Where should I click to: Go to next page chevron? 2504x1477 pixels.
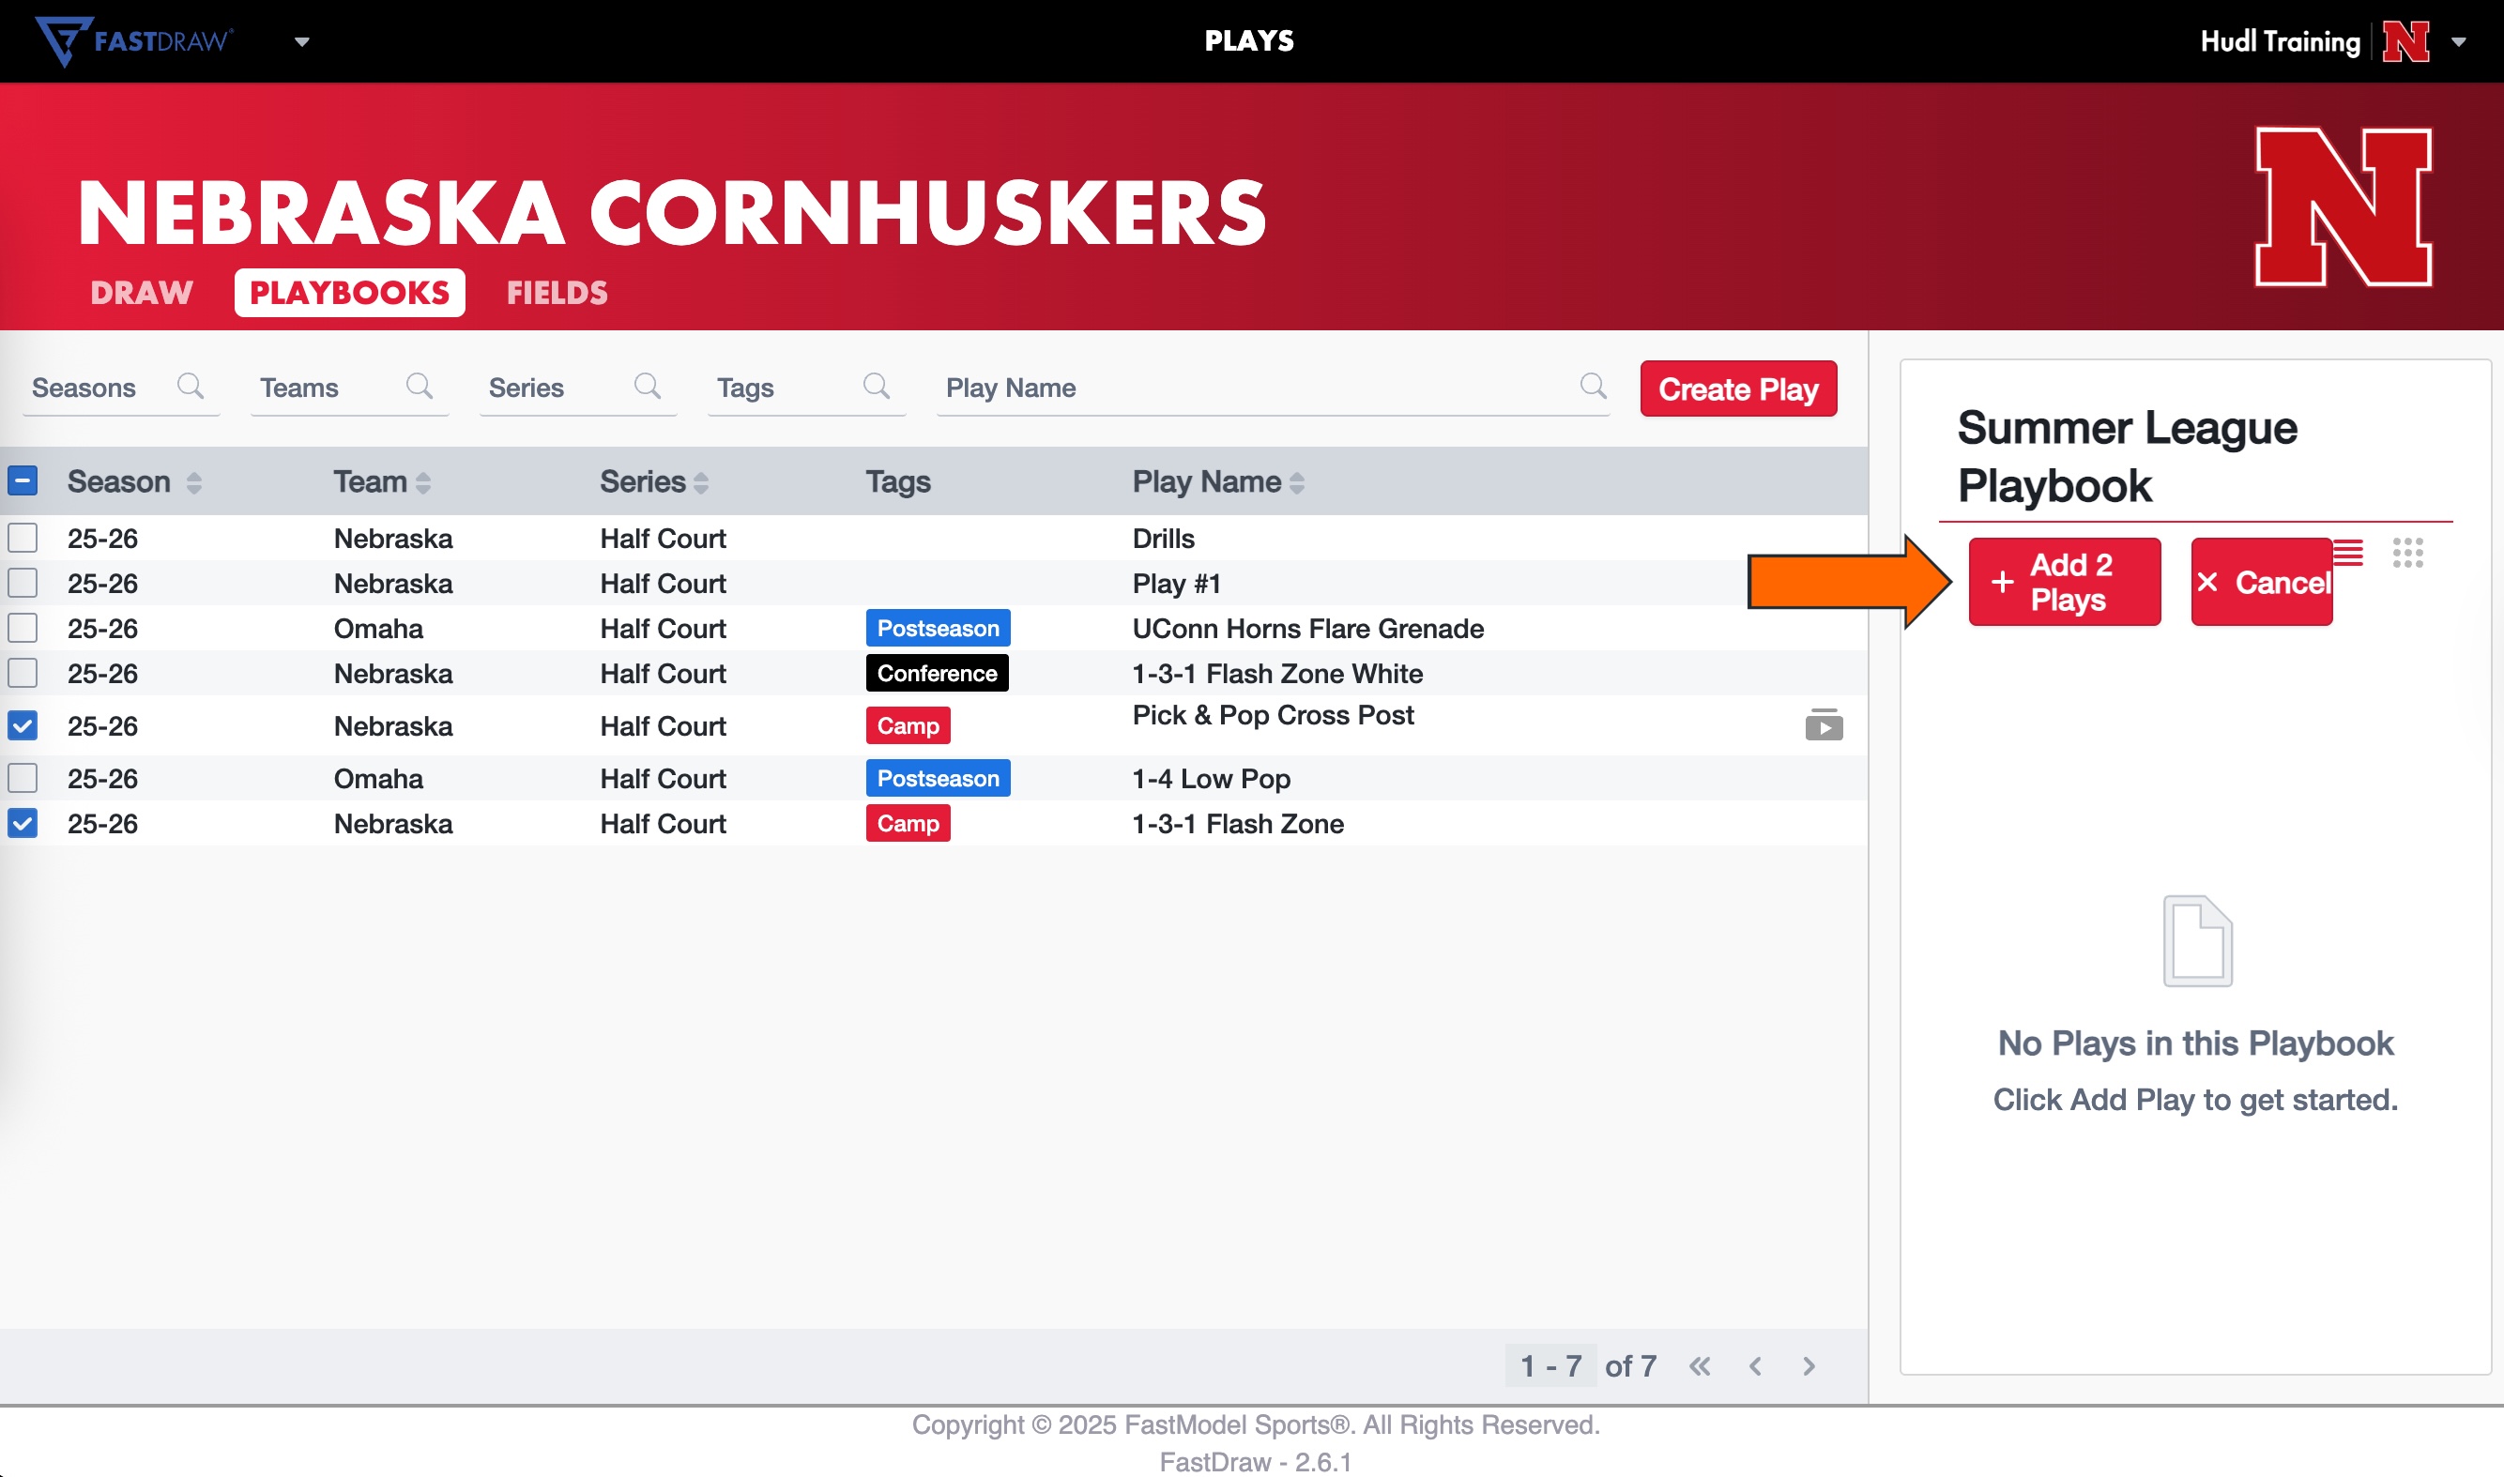tap(1809, 1366)
